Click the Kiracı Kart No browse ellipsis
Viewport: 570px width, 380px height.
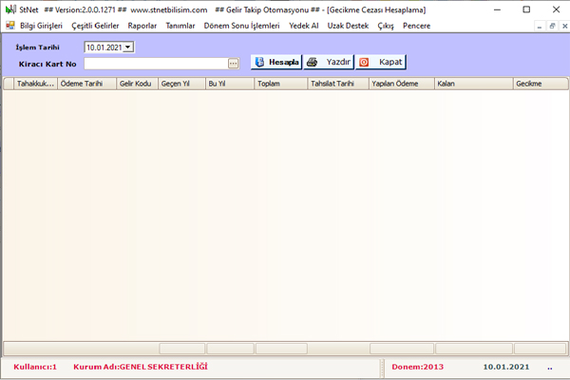coord(233,64)
